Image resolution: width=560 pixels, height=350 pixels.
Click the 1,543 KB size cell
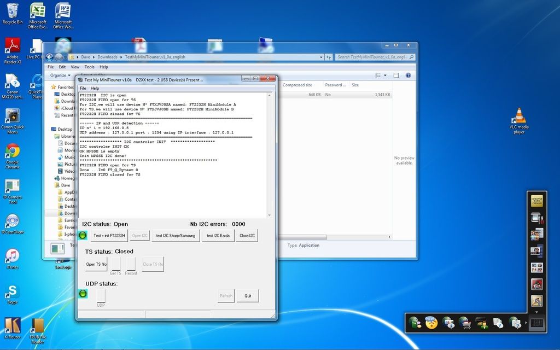(382, 95)
